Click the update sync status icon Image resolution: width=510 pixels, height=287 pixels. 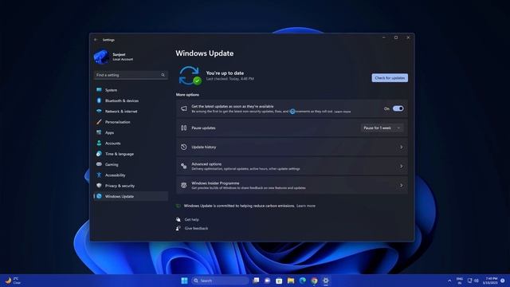tap(190, 76)
